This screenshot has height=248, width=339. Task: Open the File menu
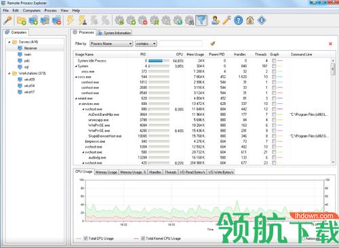(x=5, y=11)
